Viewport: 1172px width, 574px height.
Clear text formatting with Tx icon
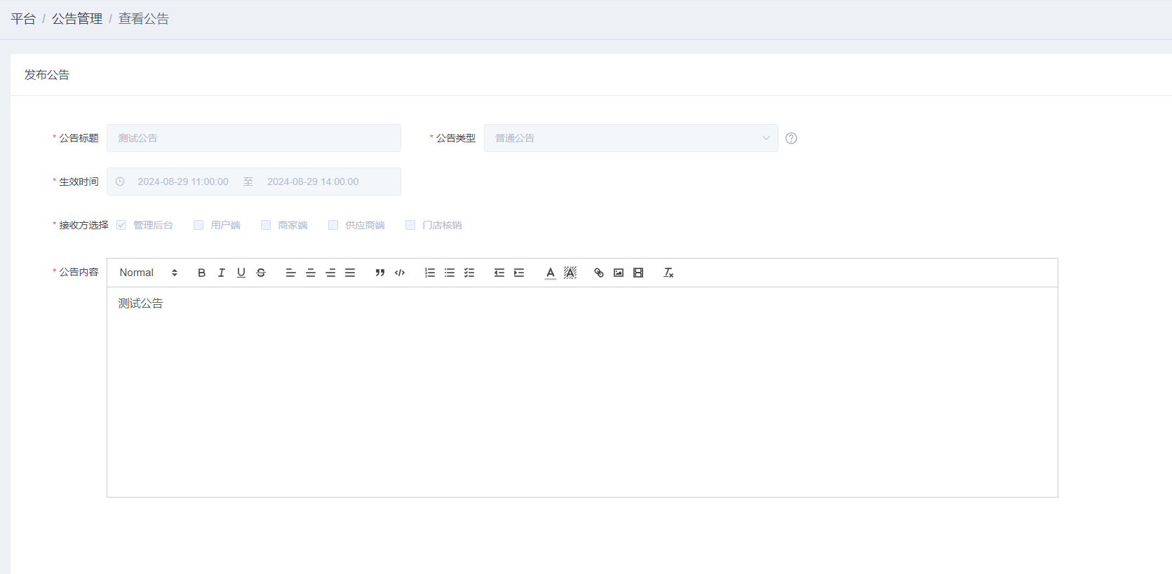668,273
